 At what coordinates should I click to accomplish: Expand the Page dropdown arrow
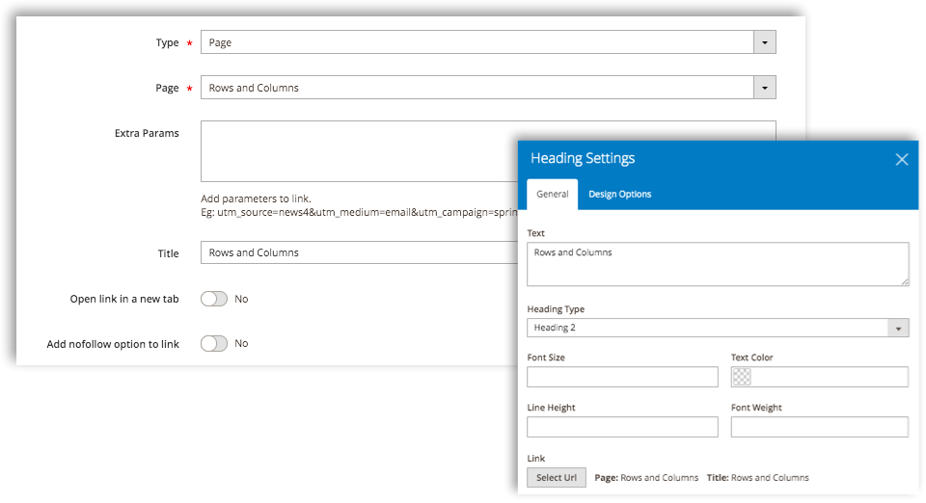click(x=765, y=88)
